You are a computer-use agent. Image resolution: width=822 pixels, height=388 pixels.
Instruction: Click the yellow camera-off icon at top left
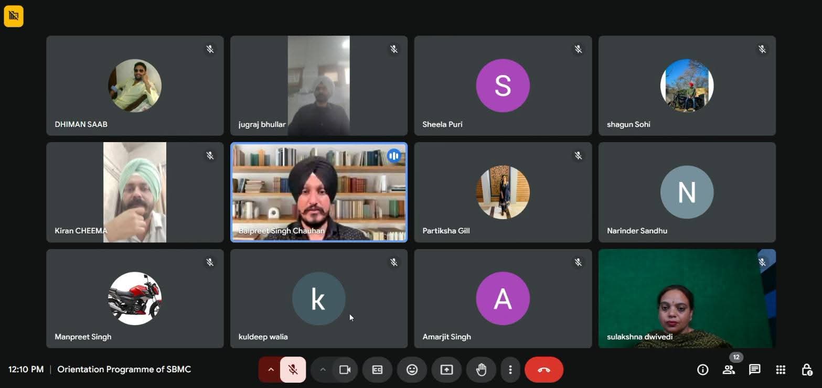click(x=14, y=16)
